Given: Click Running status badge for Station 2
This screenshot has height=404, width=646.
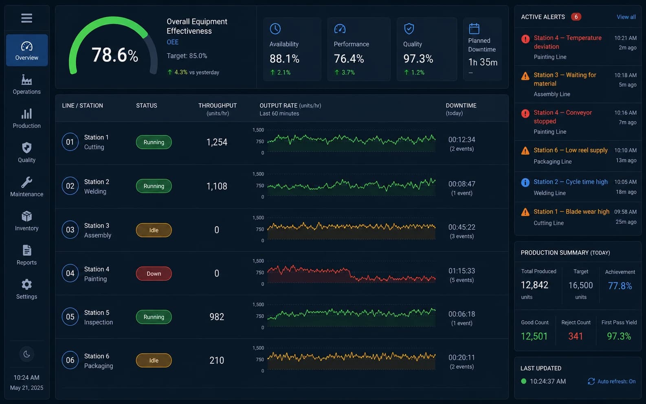Looking at the screenshot, I should click(x=154, y=186).
